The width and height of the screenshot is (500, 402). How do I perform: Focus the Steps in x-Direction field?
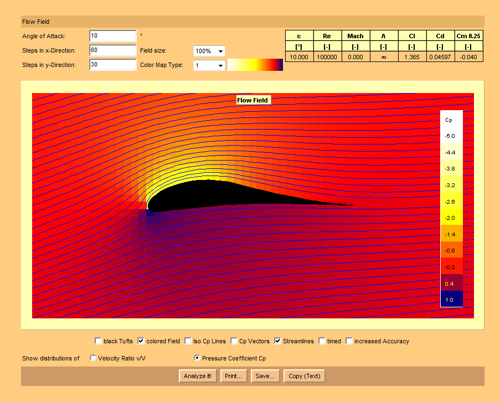point(112,50)
